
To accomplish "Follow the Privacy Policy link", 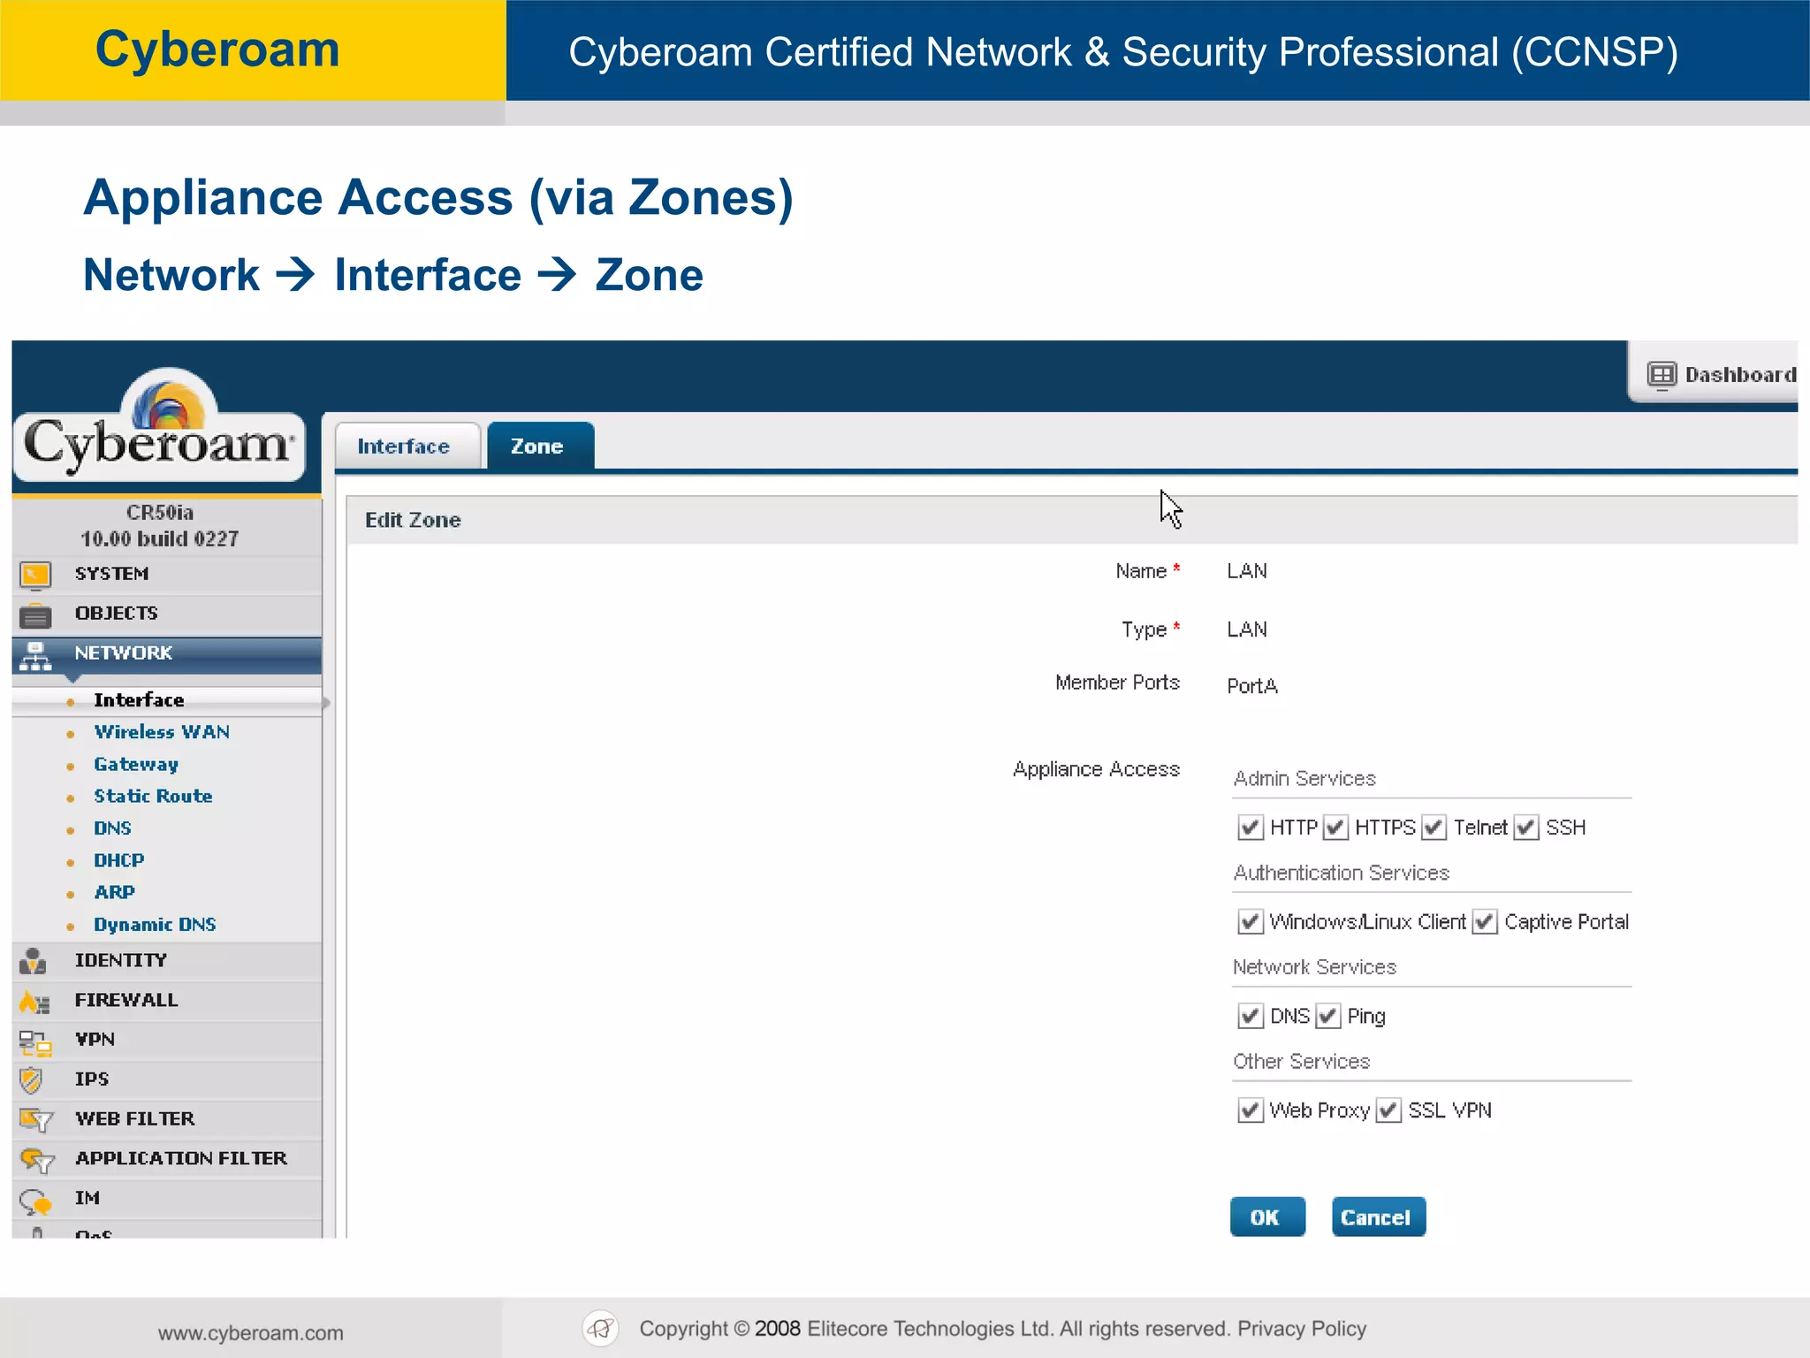I will pos(1301,1329).
